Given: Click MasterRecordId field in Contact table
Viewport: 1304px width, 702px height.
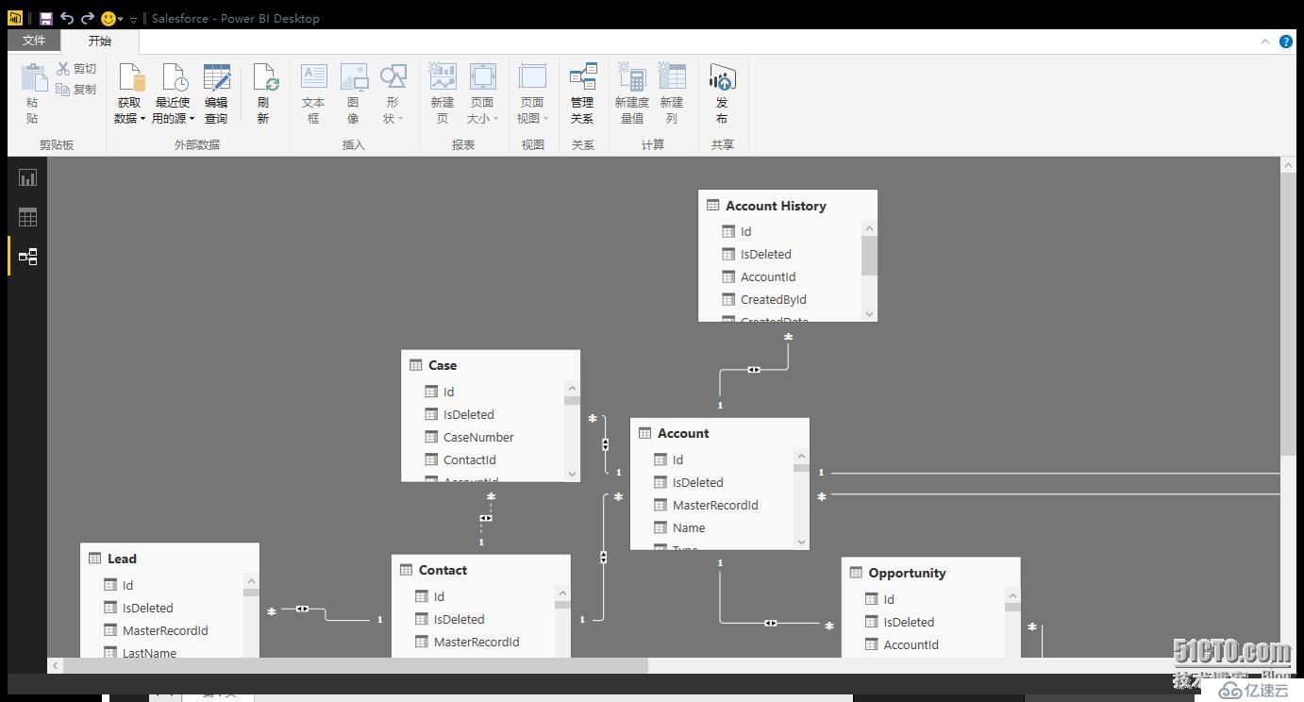Looking at the screenshot, I should pyautogui.click(x=476, y=642).
